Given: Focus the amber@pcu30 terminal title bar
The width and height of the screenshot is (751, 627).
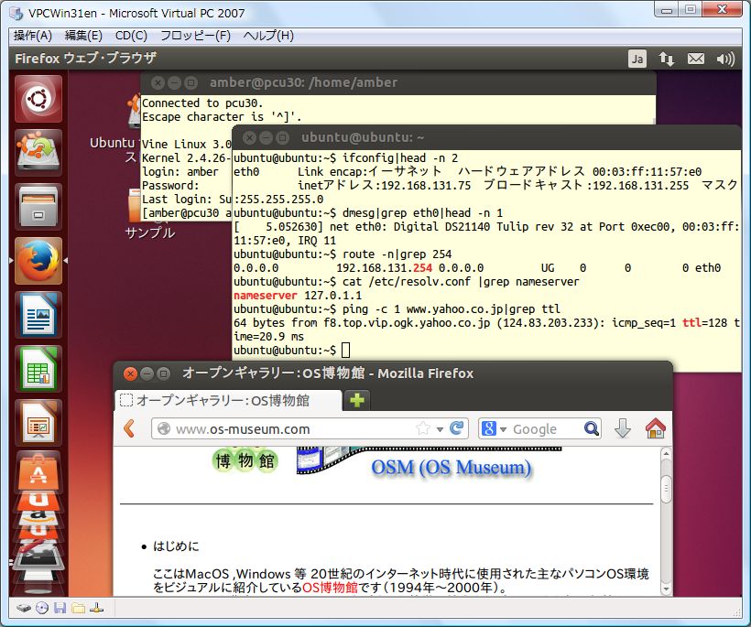Looking at the screenshot, I should click(397, 82).
